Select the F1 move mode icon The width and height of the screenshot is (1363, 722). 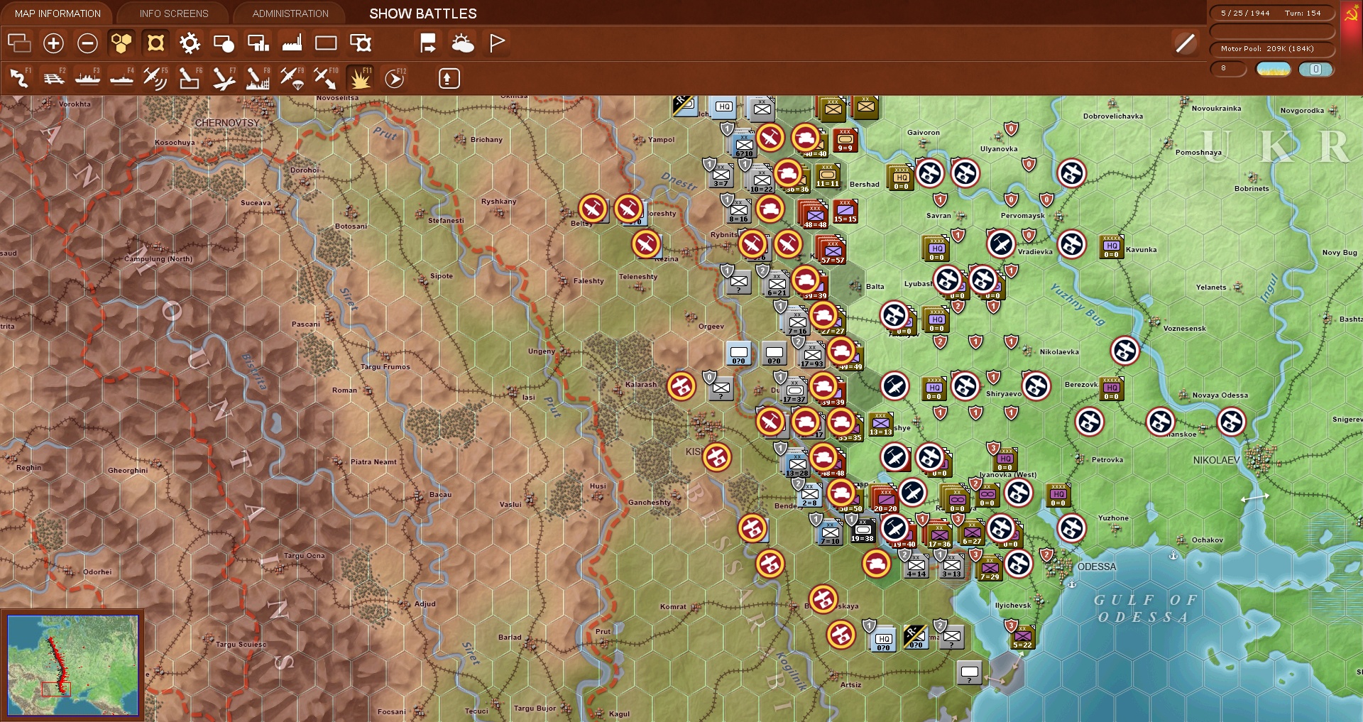(x=19, y=78)
